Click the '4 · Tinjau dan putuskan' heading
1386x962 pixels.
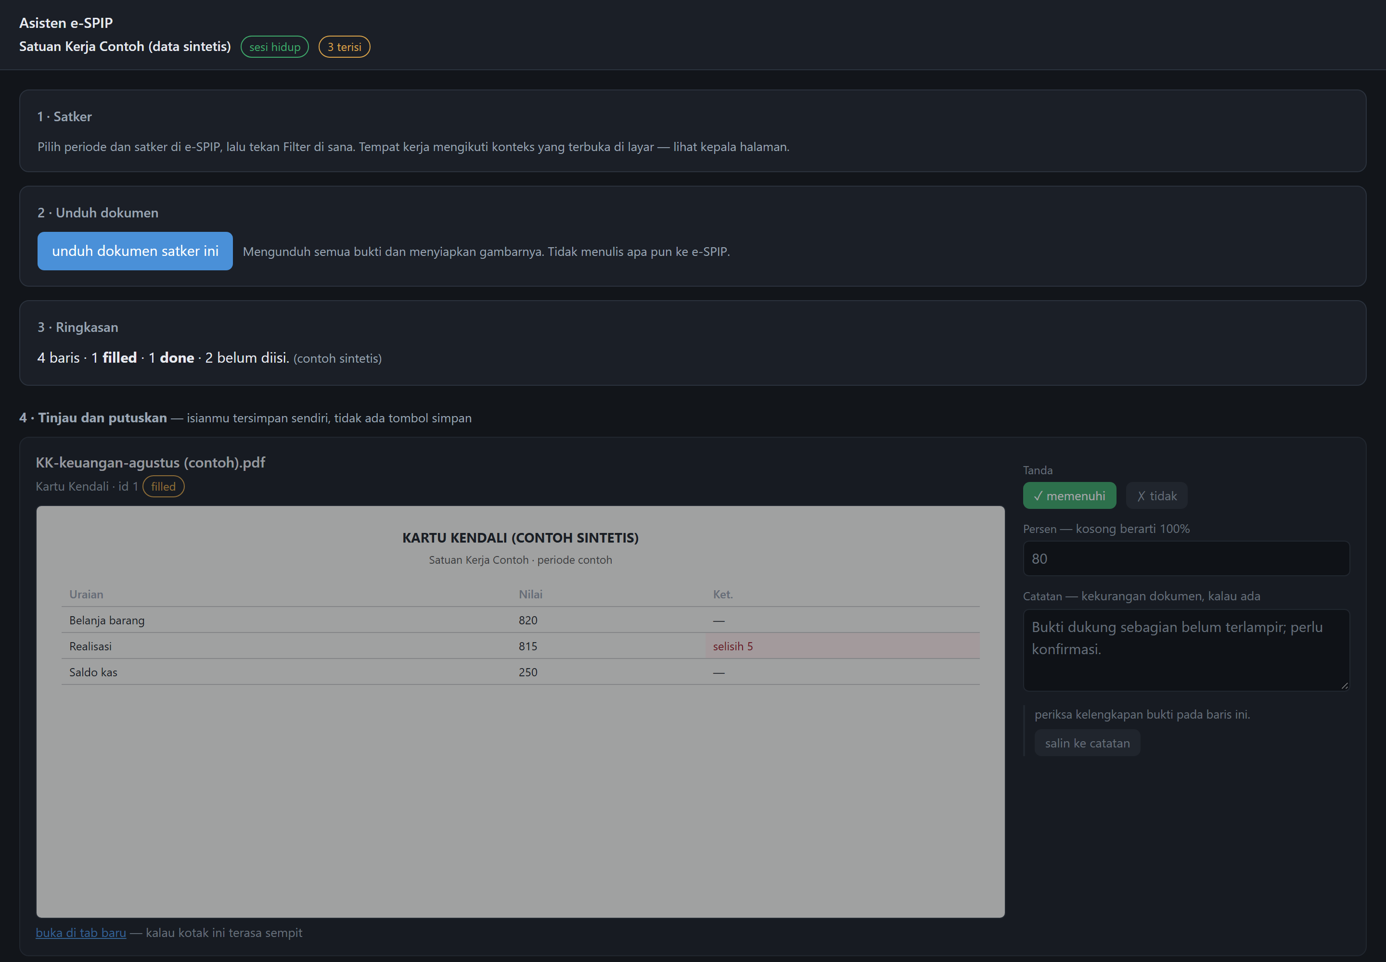coord(93,418)
